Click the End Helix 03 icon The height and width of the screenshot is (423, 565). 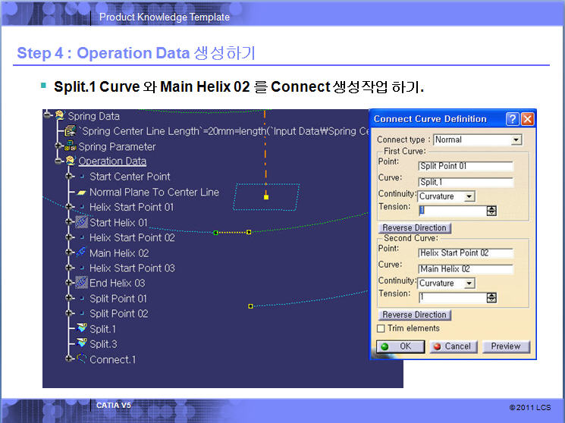(x=81, y=283)
